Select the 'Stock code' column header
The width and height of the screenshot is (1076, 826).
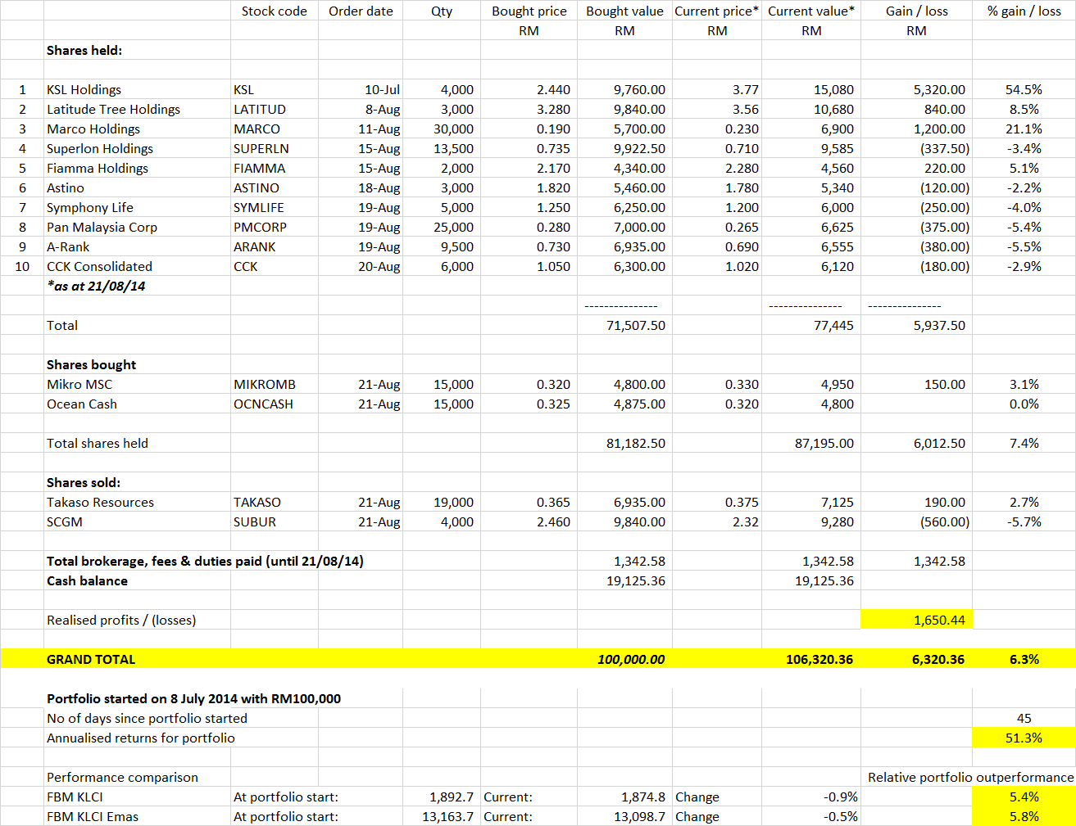[x=275, y=11]
